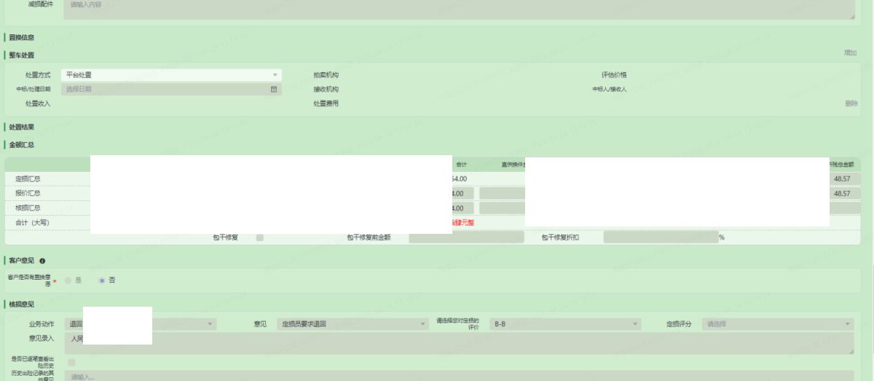Image resolution: width=874 pixels, height=381 pixels.
Task: Click the arrow icon of 处置方式 dropdown
Action: pyautogui.click(x=275, y=75)
